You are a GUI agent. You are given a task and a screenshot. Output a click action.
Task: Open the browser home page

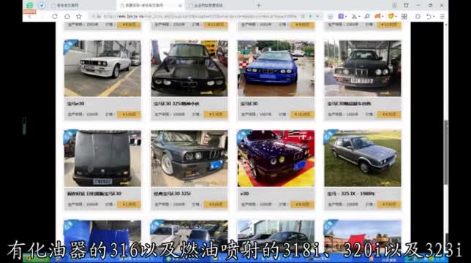67,17
